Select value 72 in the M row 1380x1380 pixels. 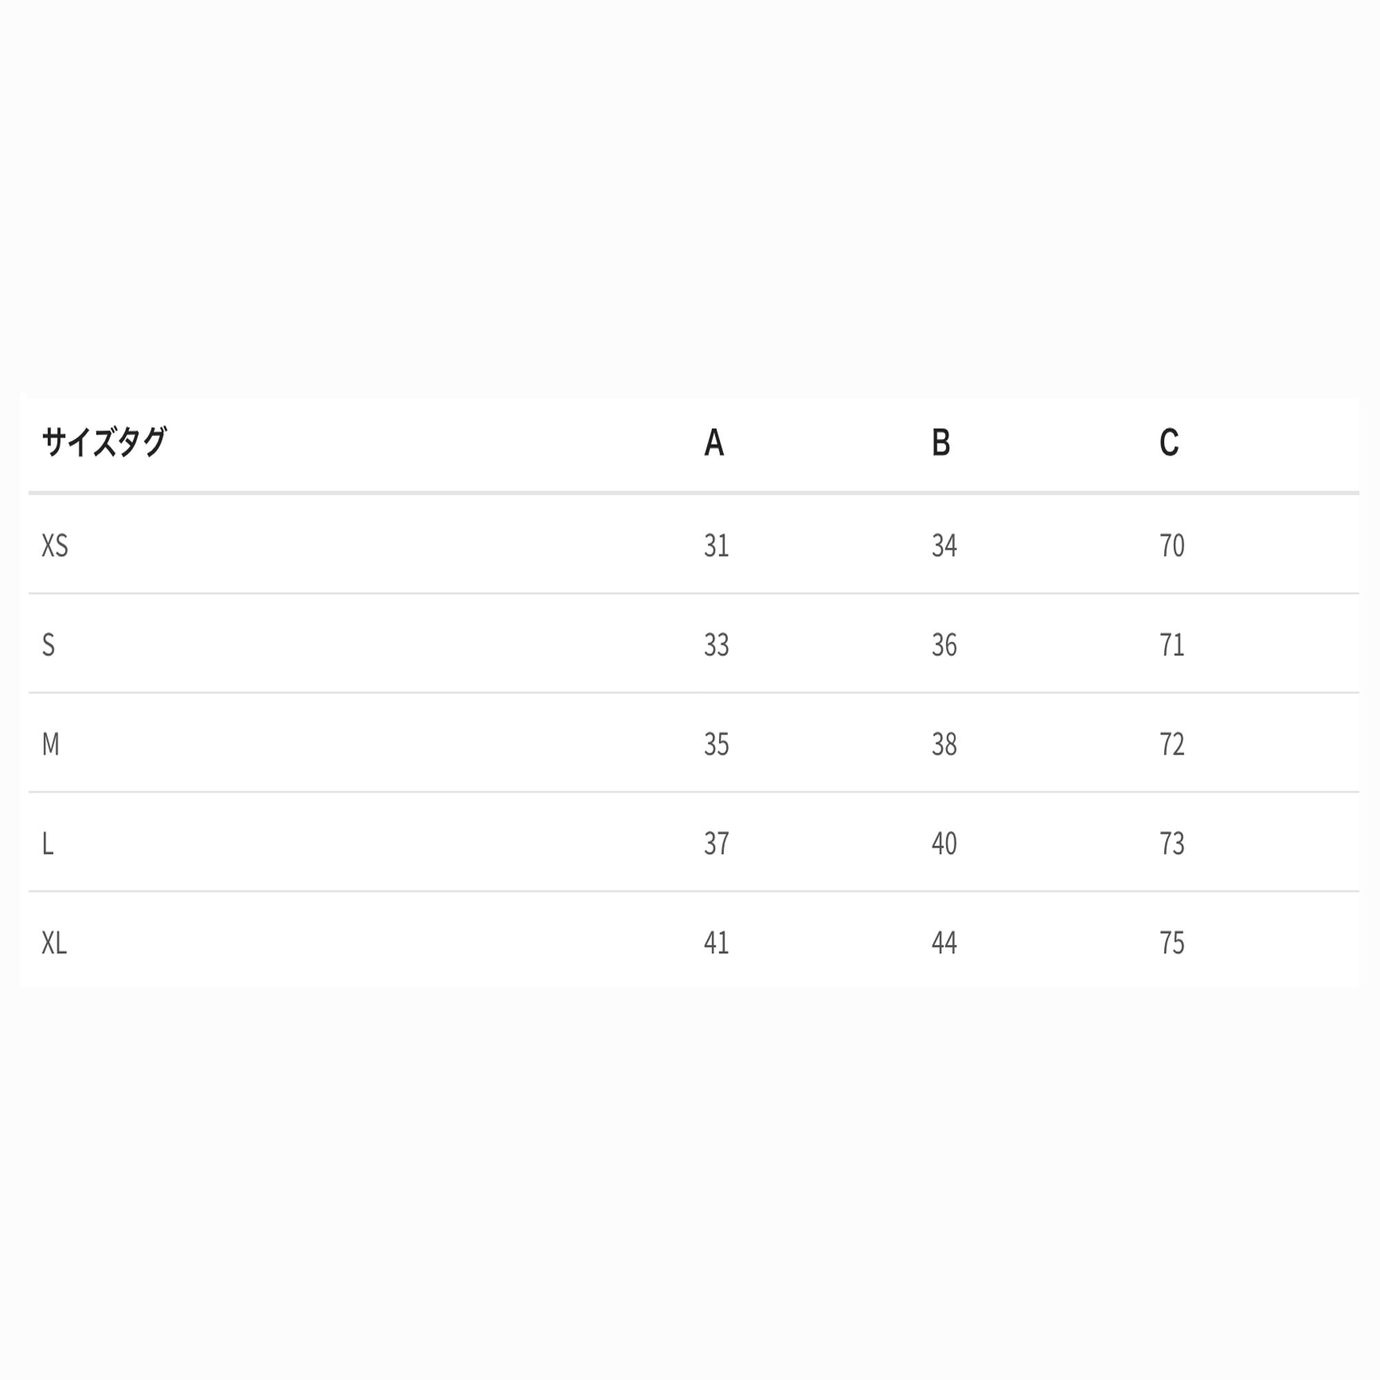[1172, 745]
